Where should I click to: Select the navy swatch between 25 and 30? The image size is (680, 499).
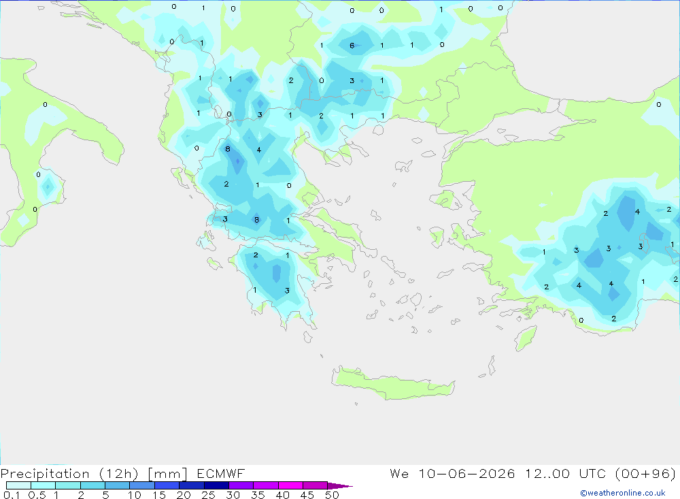pos(216,485)
